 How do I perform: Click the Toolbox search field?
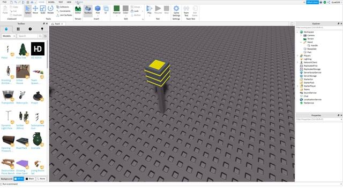coord(27,36)
